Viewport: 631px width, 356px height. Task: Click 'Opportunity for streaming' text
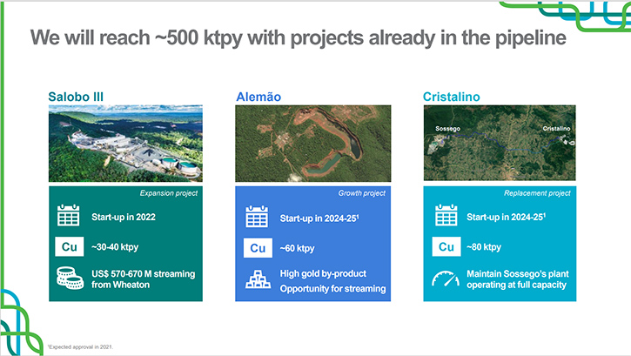pyautogui.click(x=332, y=289)
